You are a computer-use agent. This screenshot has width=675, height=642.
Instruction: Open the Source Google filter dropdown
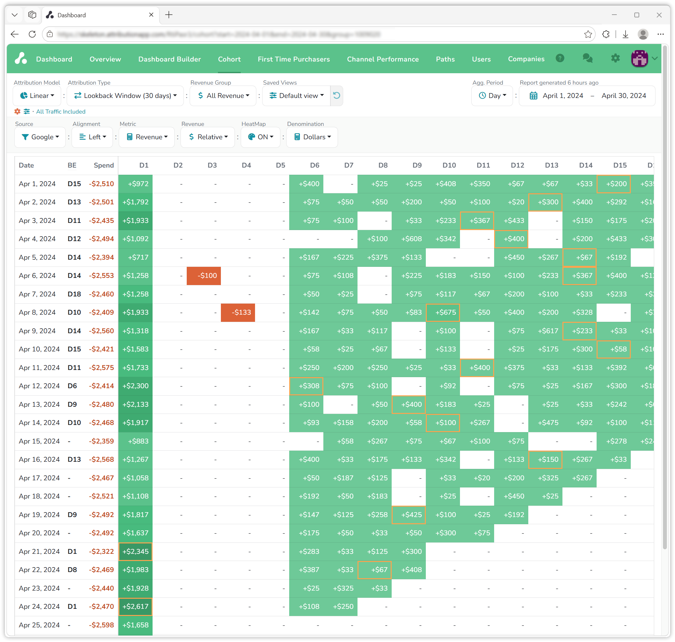(x=40, y=137)
